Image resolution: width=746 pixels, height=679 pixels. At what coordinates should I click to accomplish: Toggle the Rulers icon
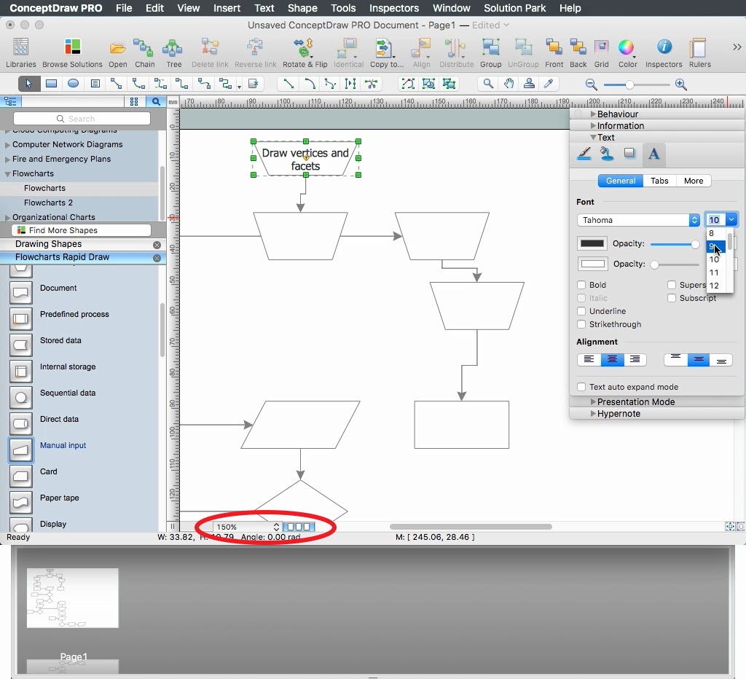(699, 49)
